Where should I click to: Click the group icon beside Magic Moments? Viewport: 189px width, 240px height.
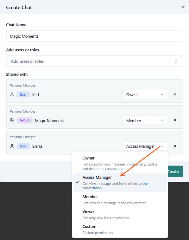12,120
